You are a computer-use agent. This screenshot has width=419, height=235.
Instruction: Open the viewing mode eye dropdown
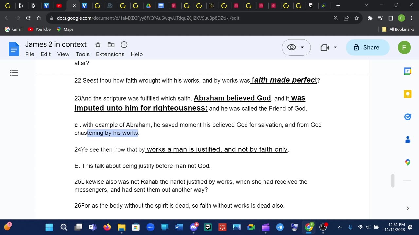pos(296,47)
